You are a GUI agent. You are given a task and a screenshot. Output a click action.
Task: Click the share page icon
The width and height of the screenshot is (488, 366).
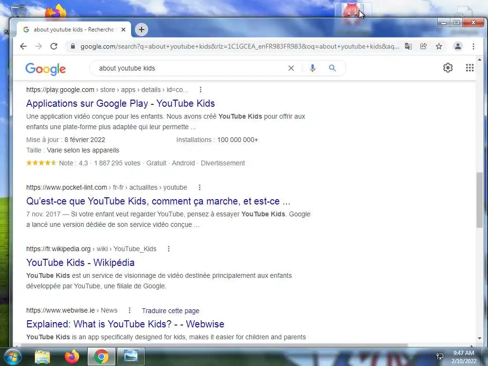424,46
